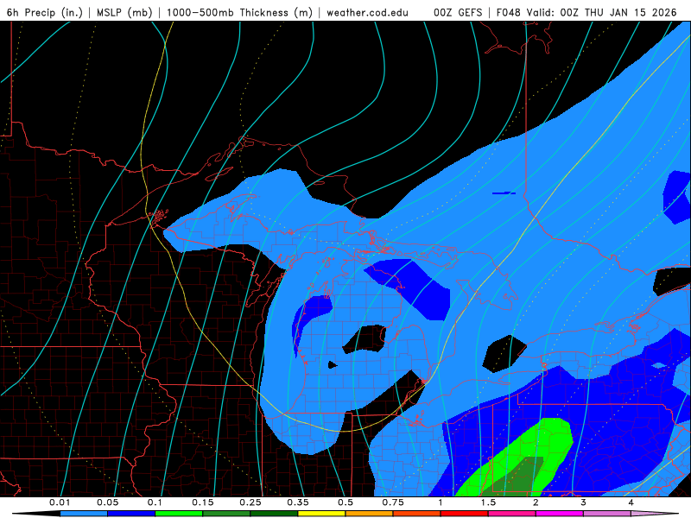
Task: Click the 0.5 legend value label
Action: (x=345, y=502)
